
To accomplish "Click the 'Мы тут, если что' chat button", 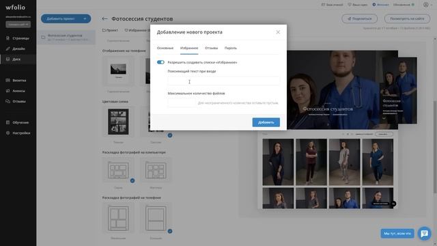I will pyautogui.click(x=397, y=234).
